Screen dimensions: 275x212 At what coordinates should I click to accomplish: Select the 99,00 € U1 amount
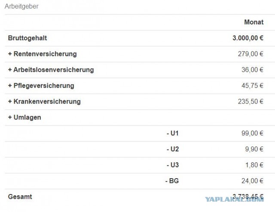coord(252,133)
